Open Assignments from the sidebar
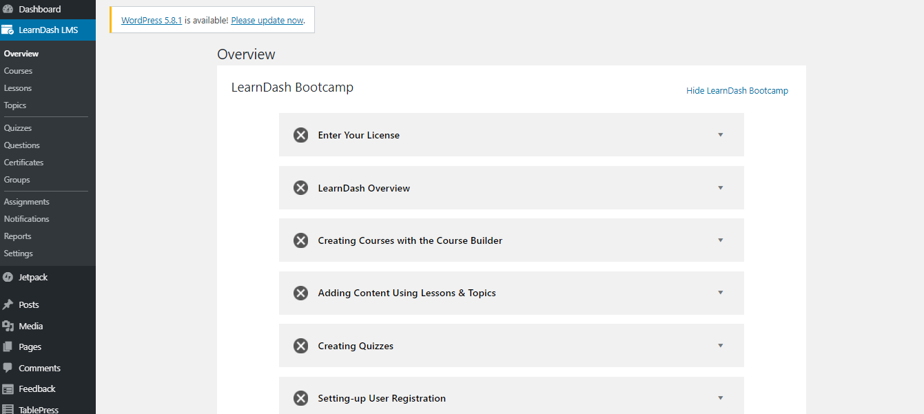The image size is (924, 414). pos(27,202)
